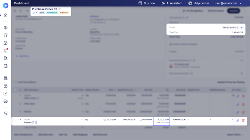This screenshot has width=250, height=140.
Task: Click the Purchase Order 99 heading
Action: pyautogui.click(x=44, y=9)
